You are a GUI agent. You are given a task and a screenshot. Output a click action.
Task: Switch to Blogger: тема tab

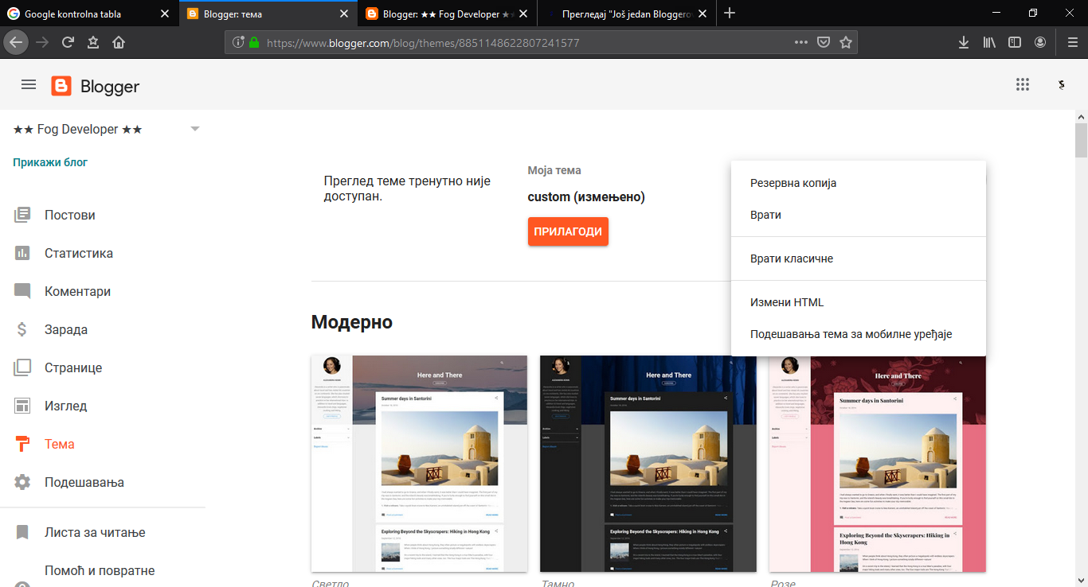click(x=268, y=14)
